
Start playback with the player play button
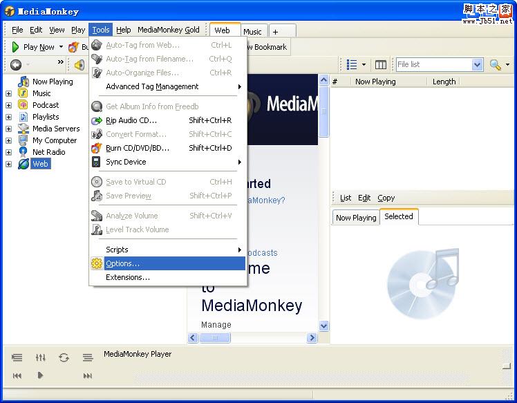pyautogui.click(x=40, y=375)
